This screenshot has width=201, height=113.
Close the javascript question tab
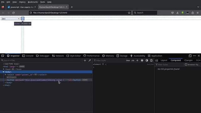click(35, 7)
